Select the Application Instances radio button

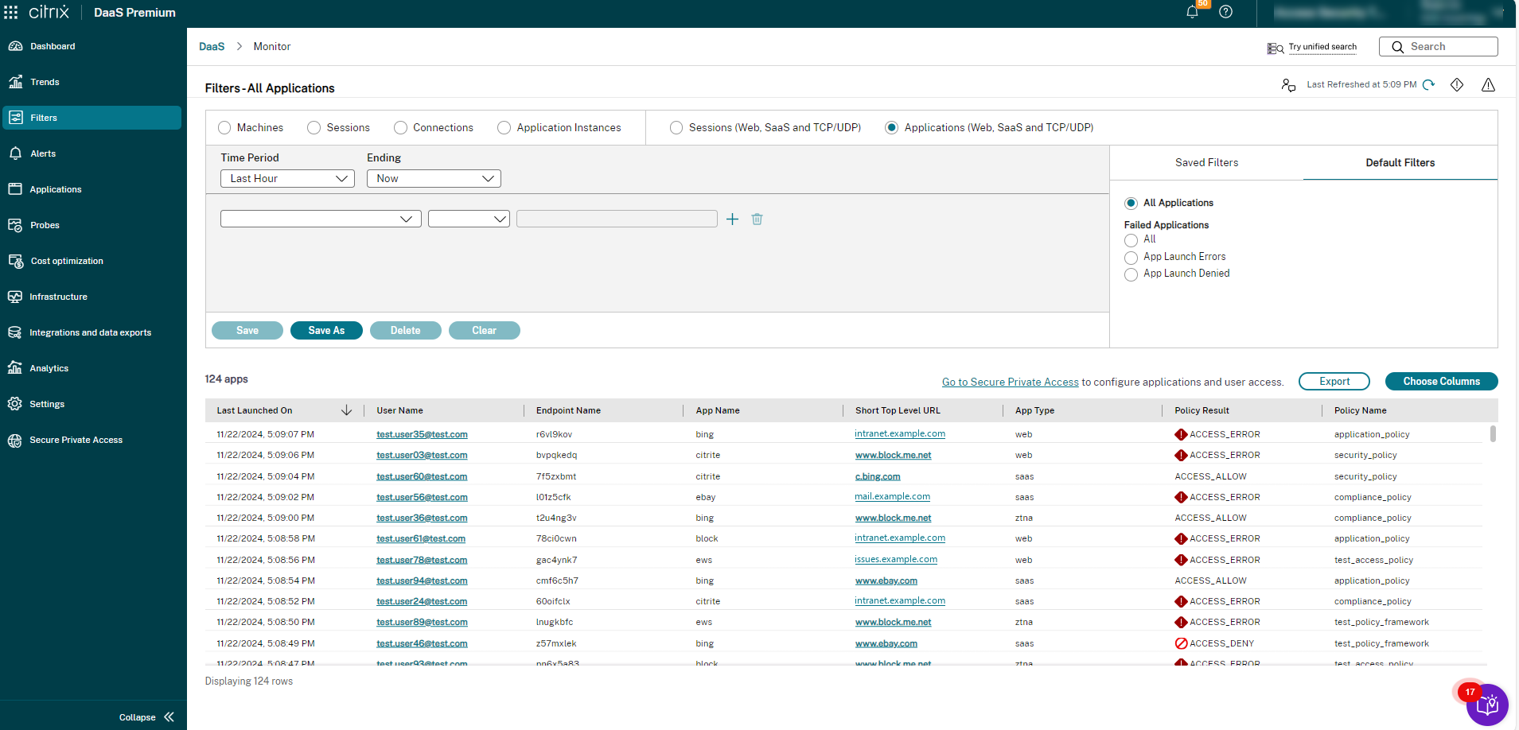(x=504, y=128)
